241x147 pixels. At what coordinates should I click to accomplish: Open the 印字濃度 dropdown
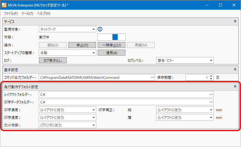tap(68, 110)
